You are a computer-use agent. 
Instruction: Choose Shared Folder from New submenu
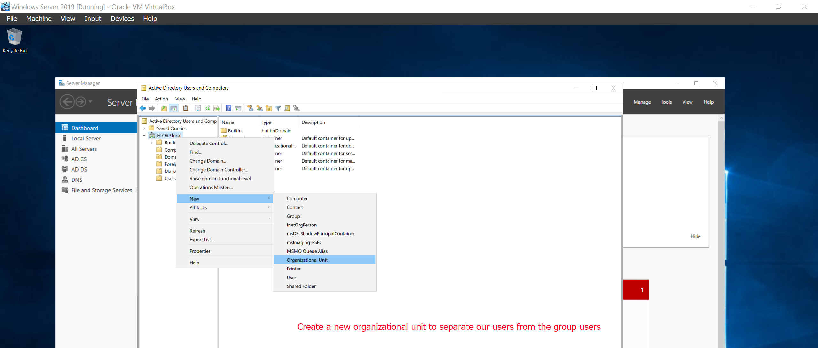[325, 286]
